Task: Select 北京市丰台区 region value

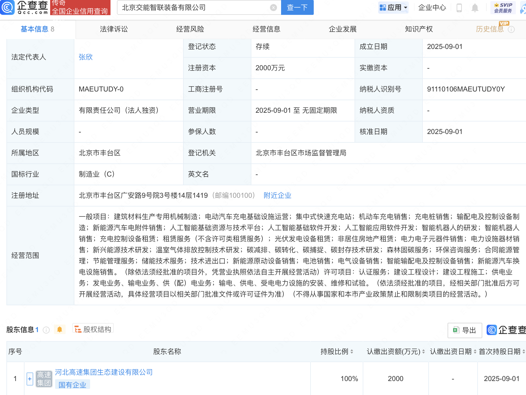Action: (100, 153)
